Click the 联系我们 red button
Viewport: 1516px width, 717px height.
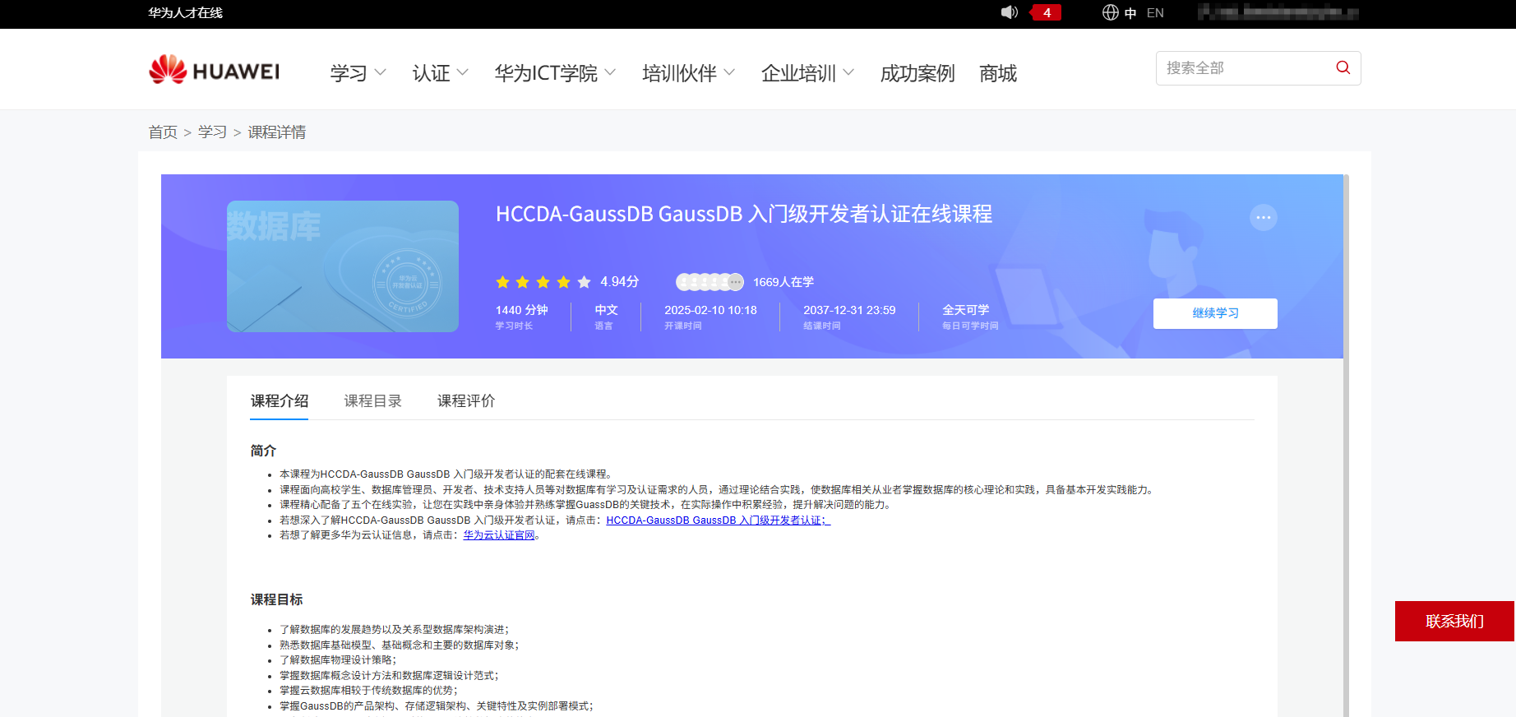click(1454, 621)
